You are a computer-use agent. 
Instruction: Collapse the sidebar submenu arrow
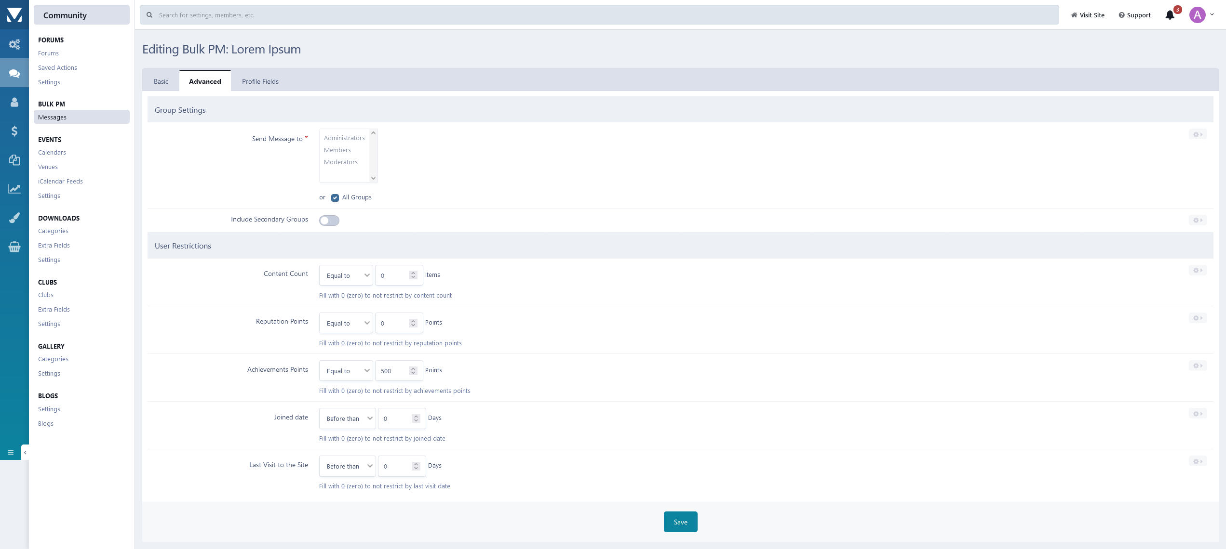(x=25, y=452)
